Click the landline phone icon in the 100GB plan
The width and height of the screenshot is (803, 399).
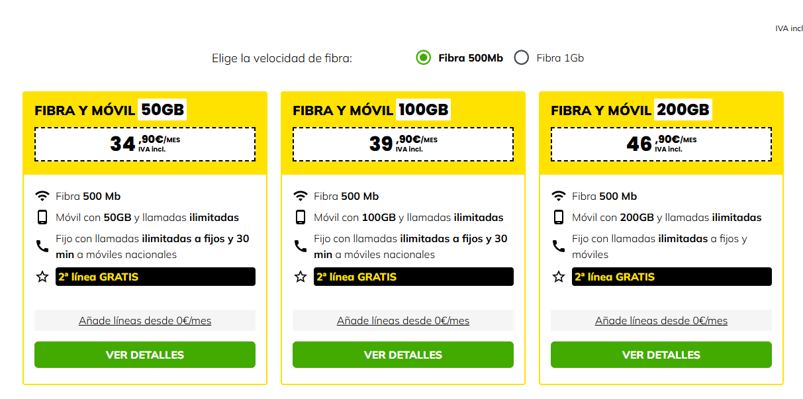pos(301,246)
